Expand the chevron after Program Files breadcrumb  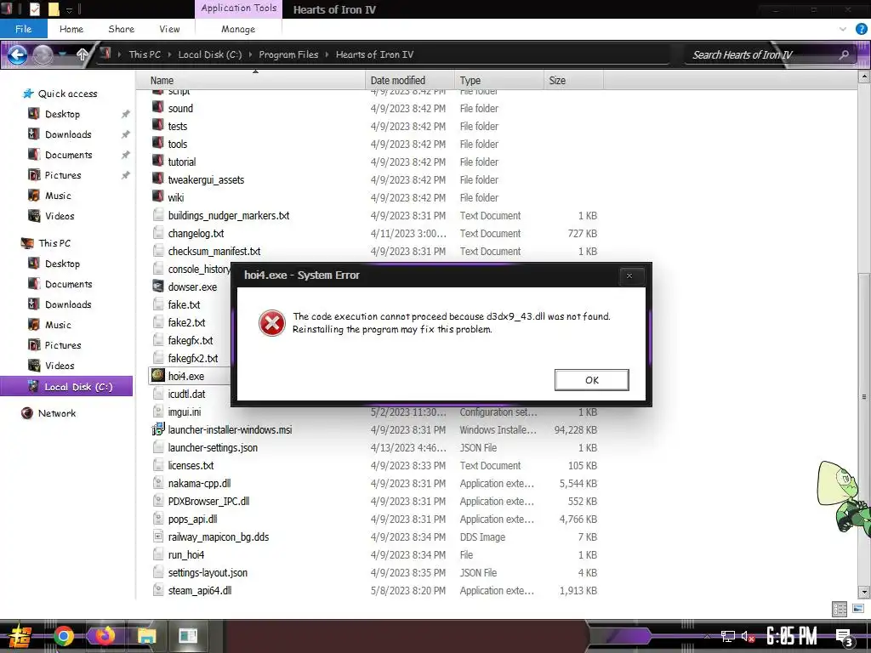coord(327,54)
